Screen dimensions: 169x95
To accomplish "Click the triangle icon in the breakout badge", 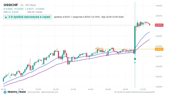I will coord(6,17).
